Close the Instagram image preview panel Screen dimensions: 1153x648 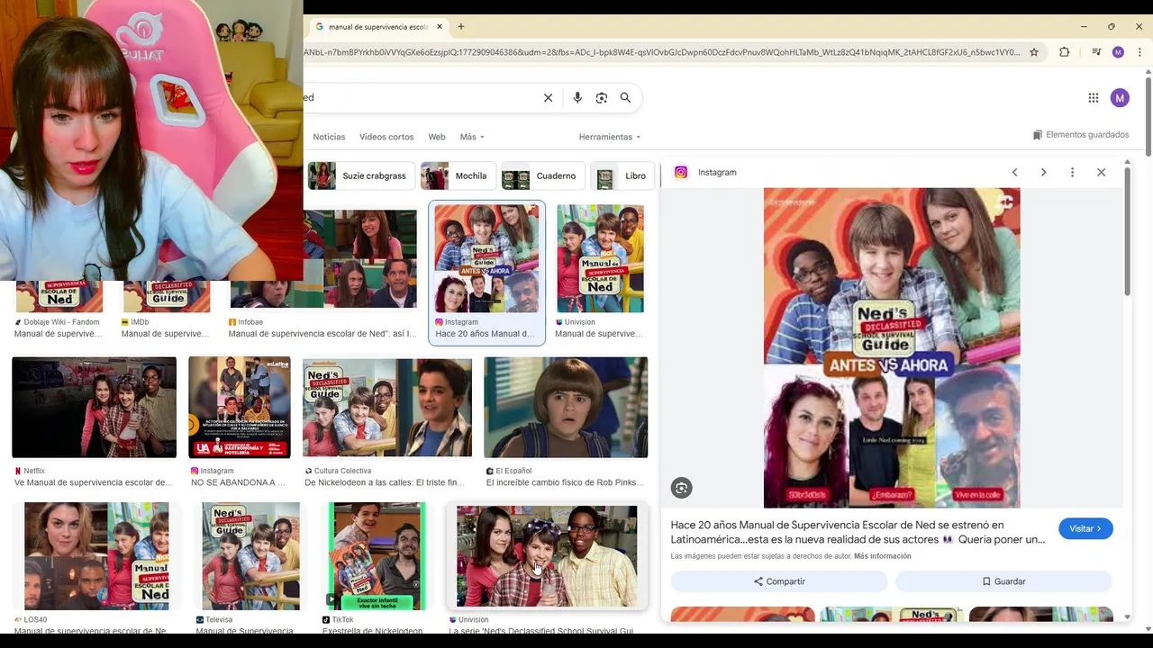(x=1101, y=172)
